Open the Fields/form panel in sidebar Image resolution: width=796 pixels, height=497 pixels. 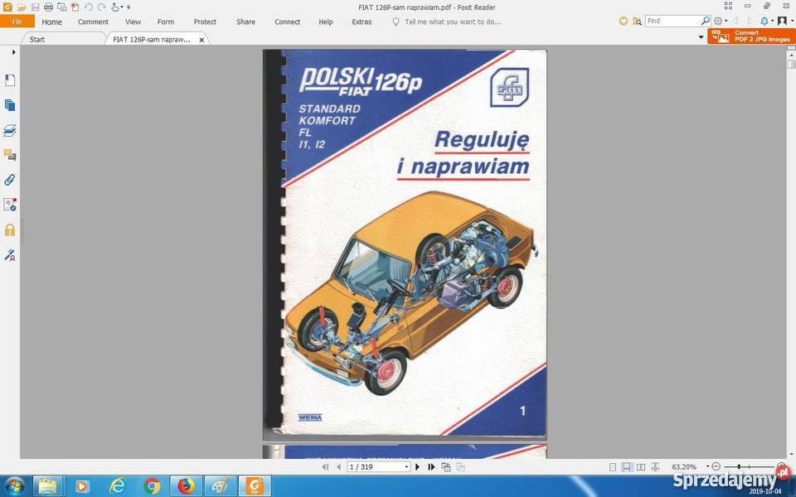click(x=10, y=205)
